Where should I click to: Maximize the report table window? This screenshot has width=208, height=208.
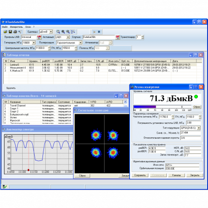tap(196, 55)
